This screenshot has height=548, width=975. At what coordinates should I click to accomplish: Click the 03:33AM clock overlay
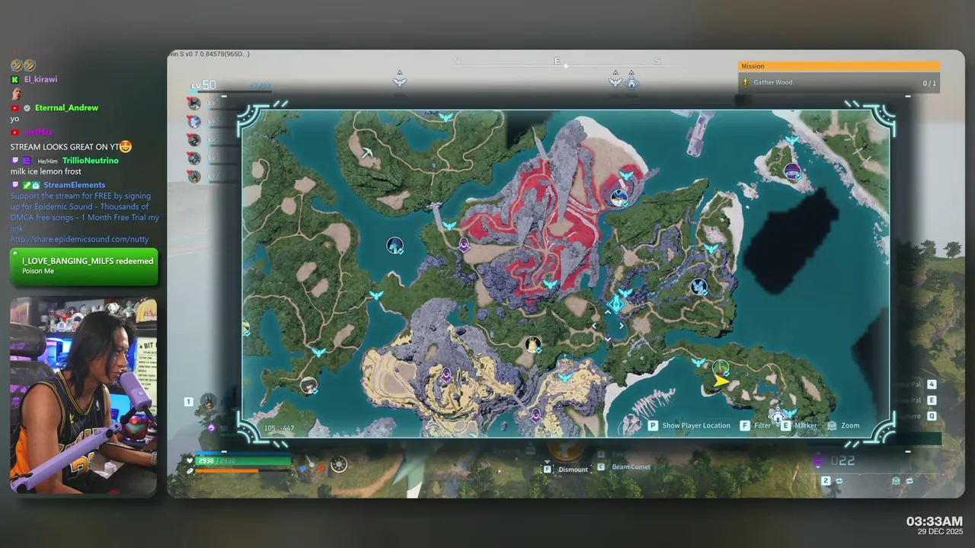[x=934, y=521]
